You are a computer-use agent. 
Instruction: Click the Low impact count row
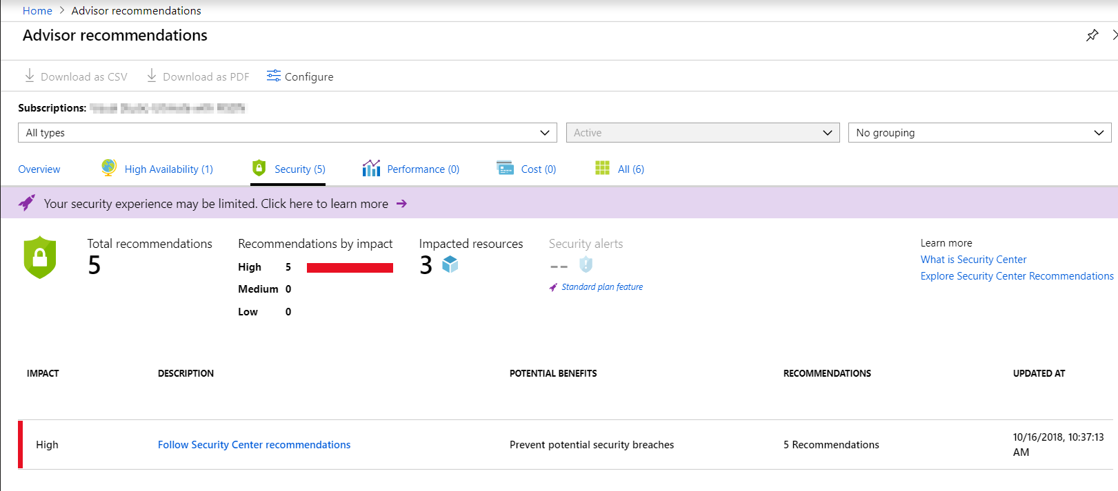(x=265, y=312)
